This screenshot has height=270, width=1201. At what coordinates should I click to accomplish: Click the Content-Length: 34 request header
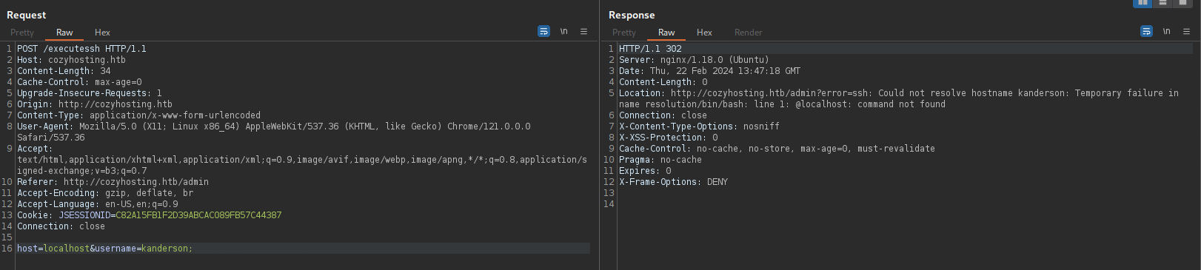tap(64, 71)
